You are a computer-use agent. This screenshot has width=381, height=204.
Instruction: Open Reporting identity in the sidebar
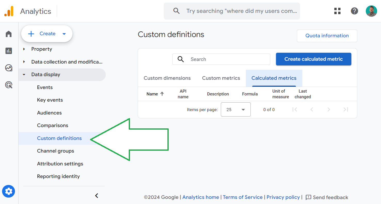(58, 176)
